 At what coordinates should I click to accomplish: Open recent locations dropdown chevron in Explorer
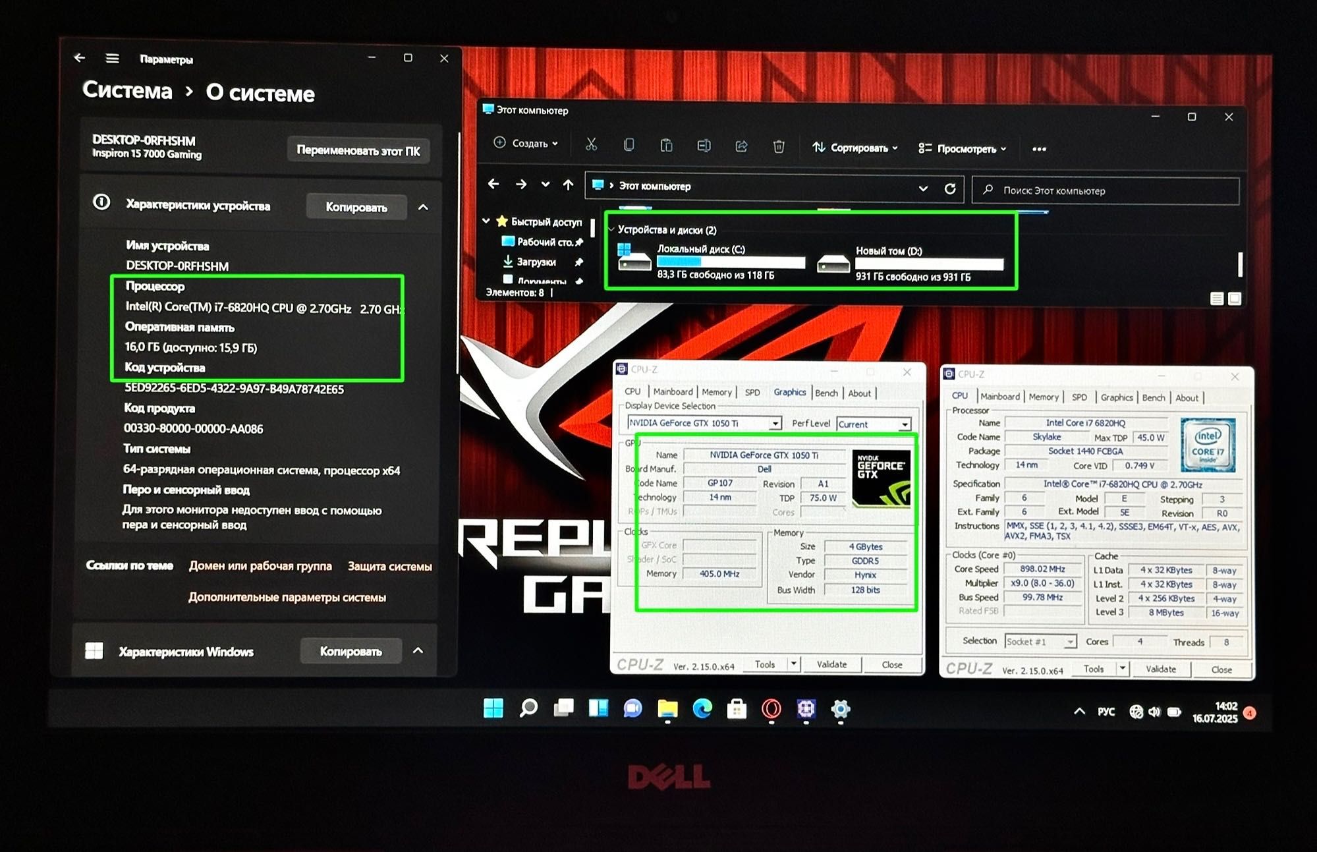[545, 185]
